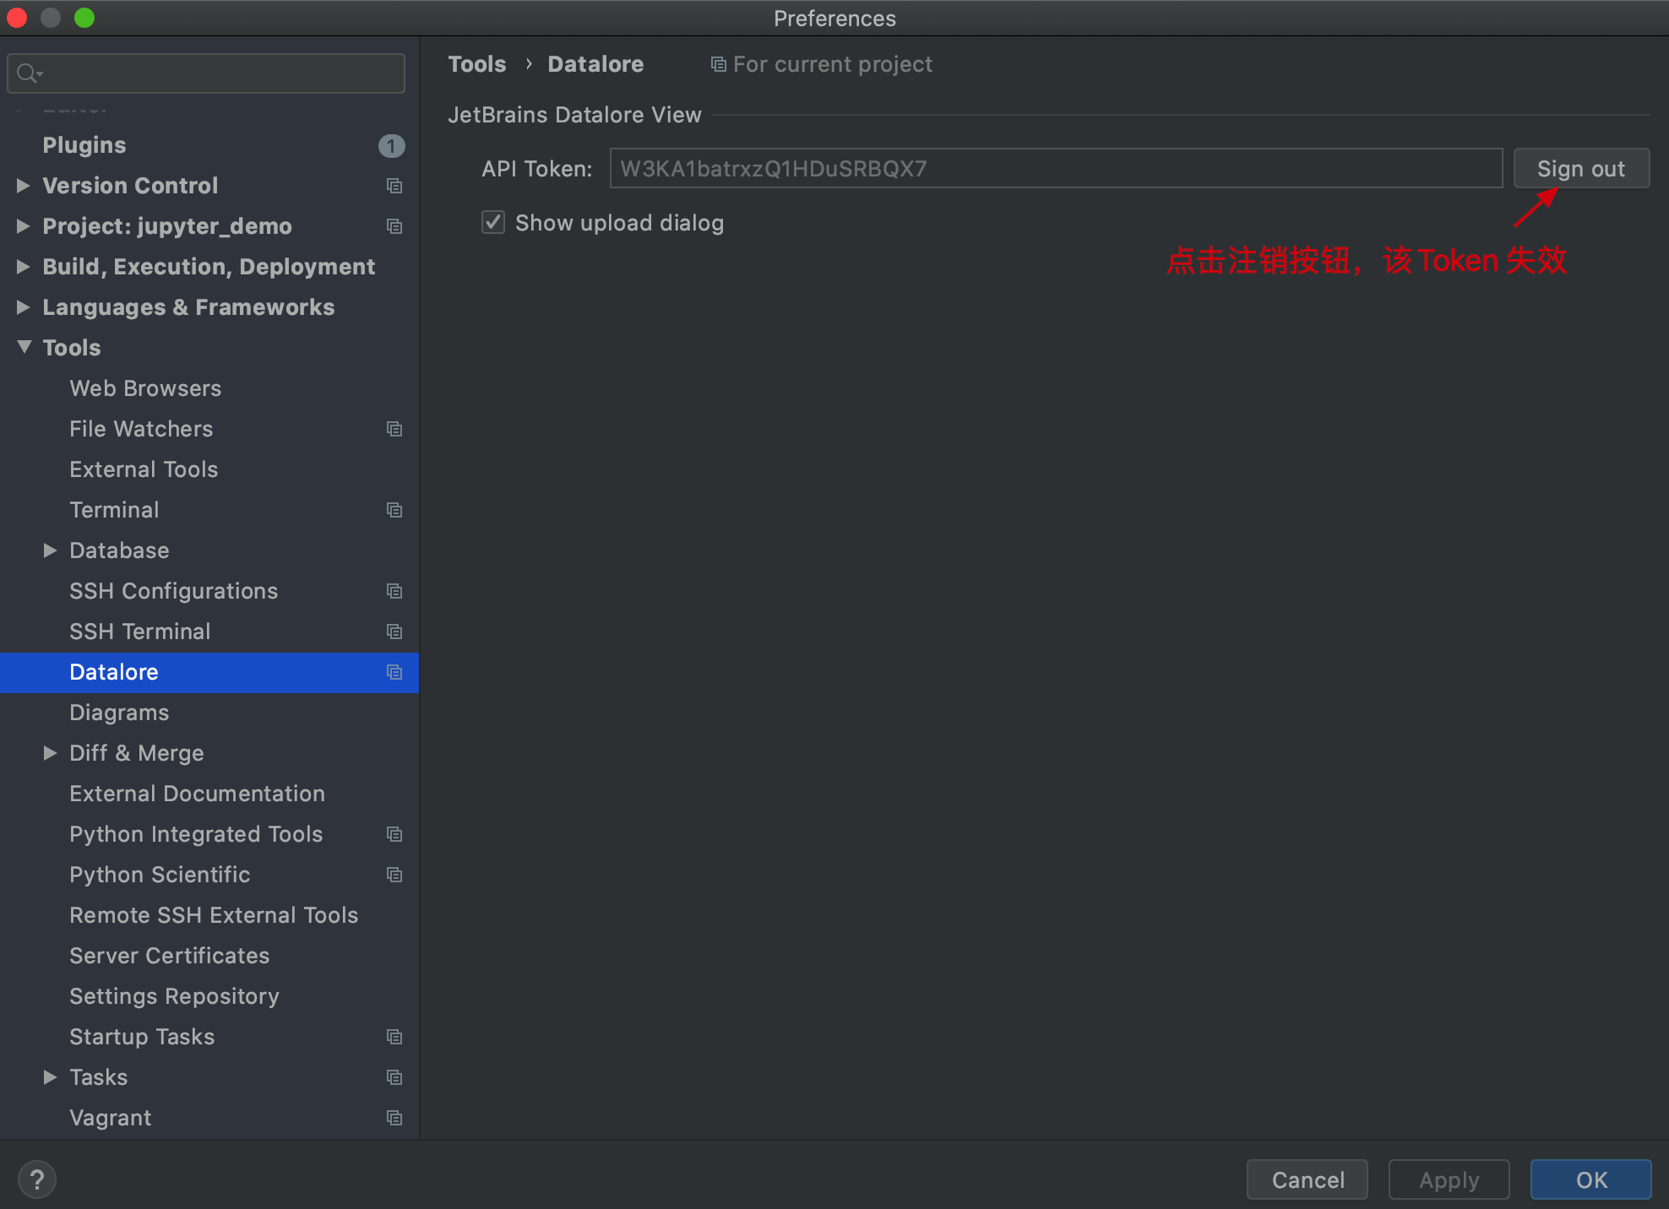Image resolution: width=1669 pixels, height=1209 pixels.
Task: Expand Build, Execution, Deployment section
Action: (24, 266)
